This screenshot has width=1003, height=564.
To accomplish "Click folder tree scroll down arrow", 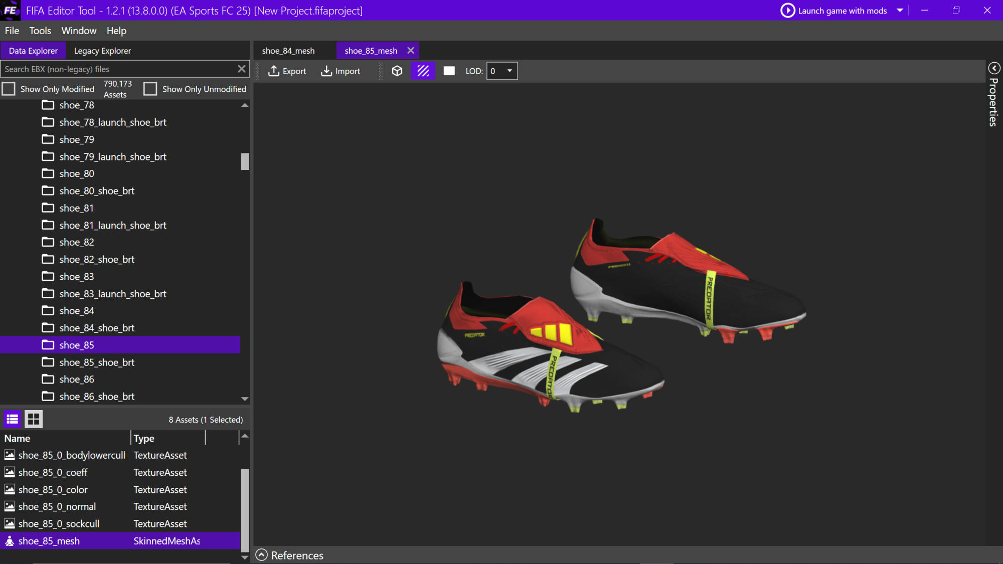I will coord(245,399).
